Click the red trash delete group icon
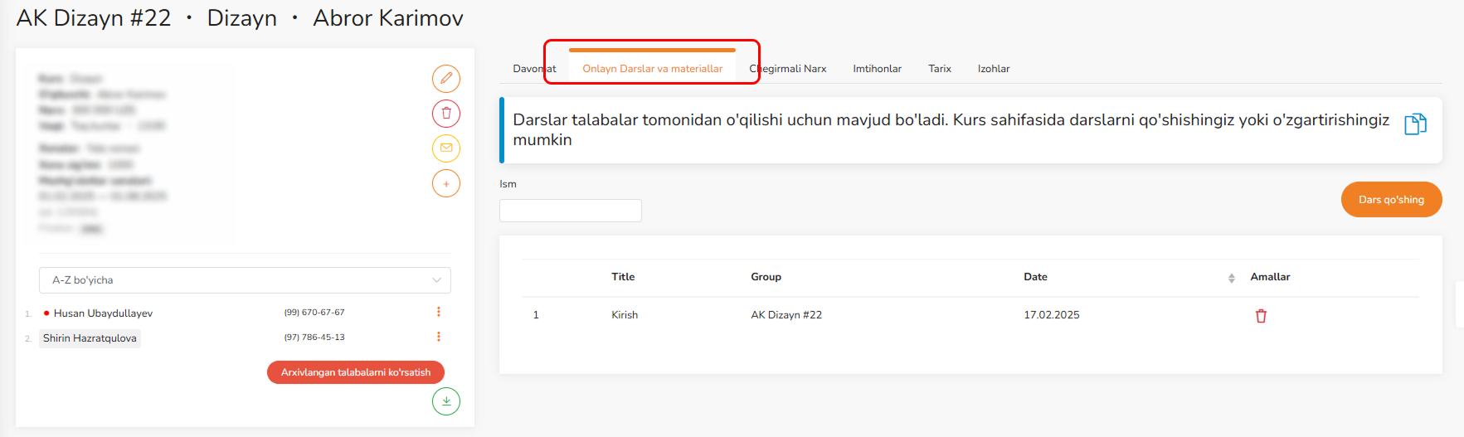Screen dimensions: 1464x437 click(445, 114)
